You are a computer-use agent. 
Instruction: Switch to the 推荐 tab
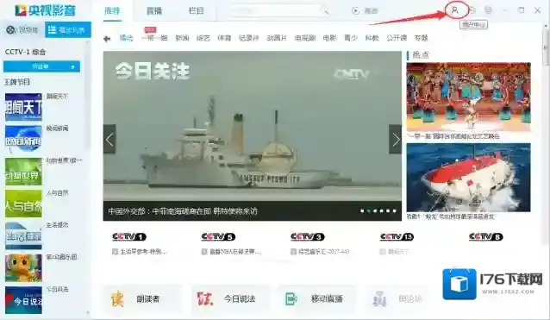pyautogui.click(x=112, y=11)
